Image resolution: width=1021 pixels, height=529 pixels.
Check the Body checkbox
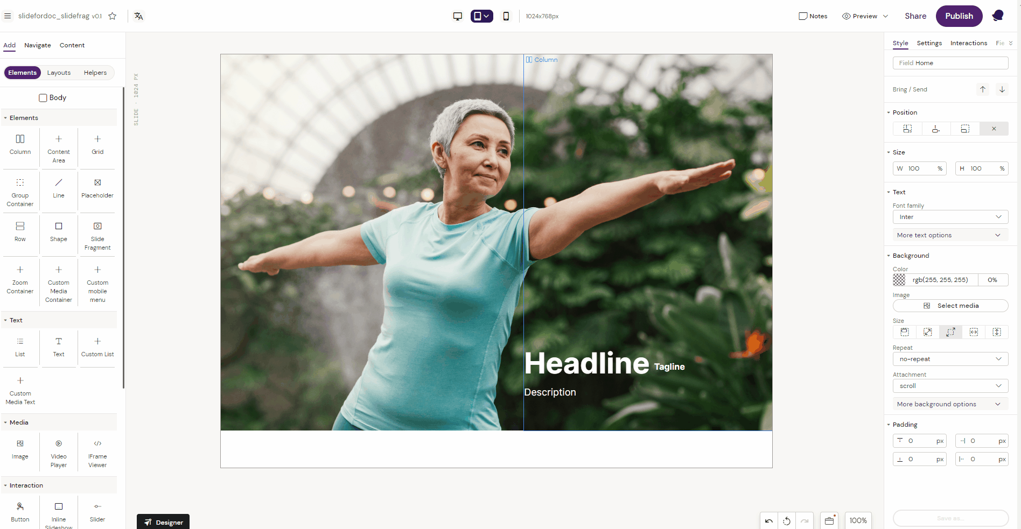pos(43,98)
